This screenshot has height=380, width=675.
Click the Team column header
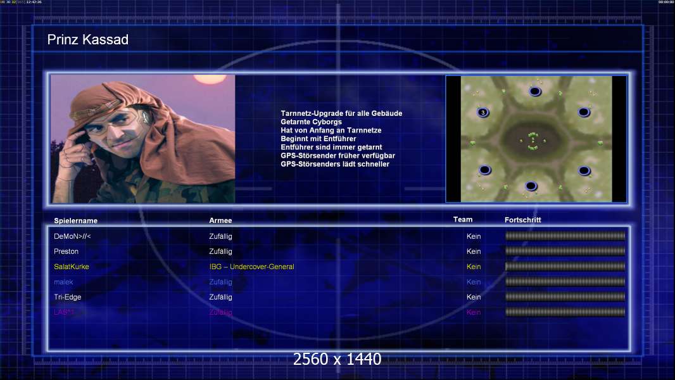[463, 220]
